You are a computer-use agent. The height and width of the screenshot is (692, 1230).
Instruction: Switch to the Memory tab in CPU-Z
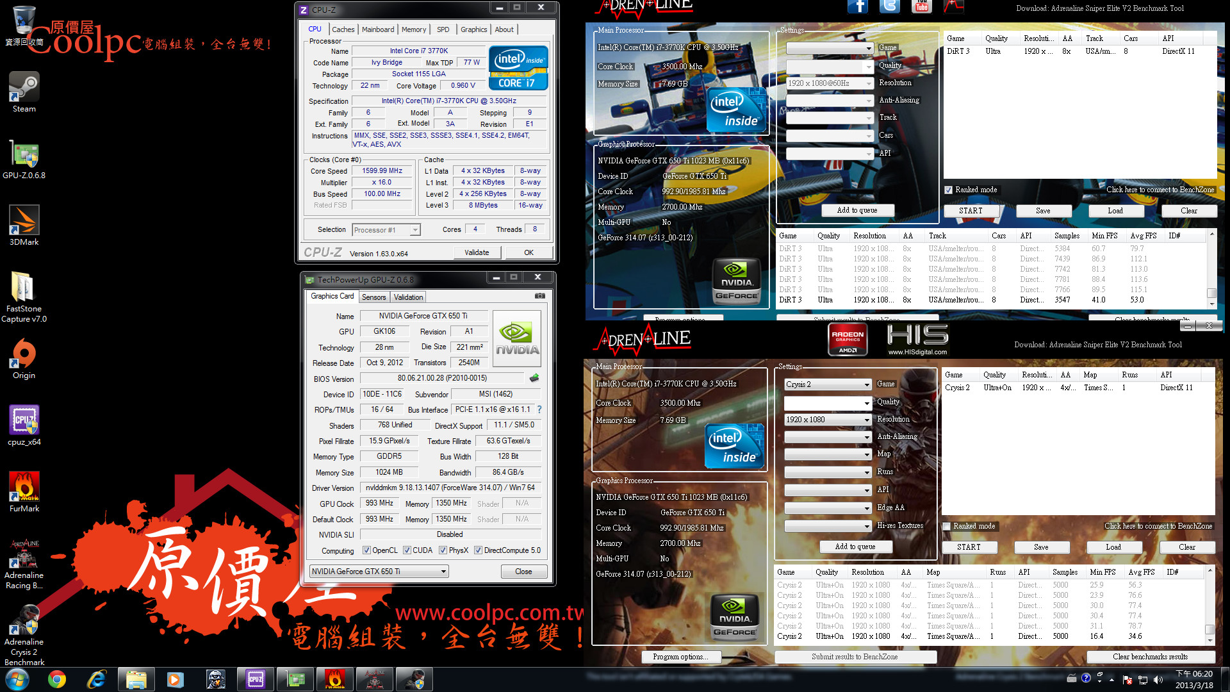(x=414, y=29)
